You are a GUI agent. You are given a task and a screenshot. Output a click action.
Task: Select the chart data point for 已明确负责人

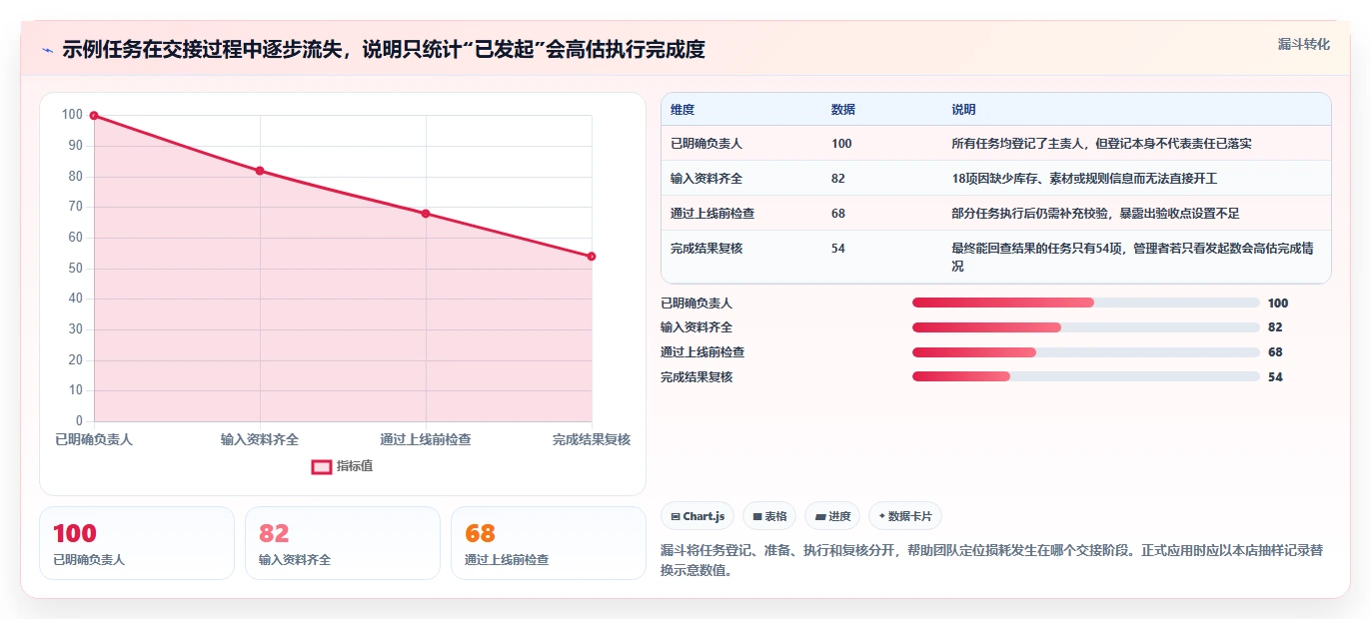[x=94, y=116]
